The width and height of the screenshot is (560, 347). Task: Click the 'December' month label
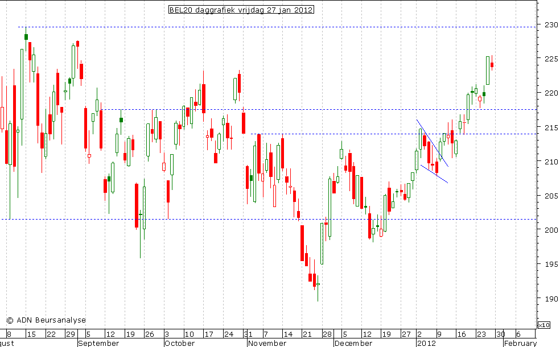tap(353, 344)
